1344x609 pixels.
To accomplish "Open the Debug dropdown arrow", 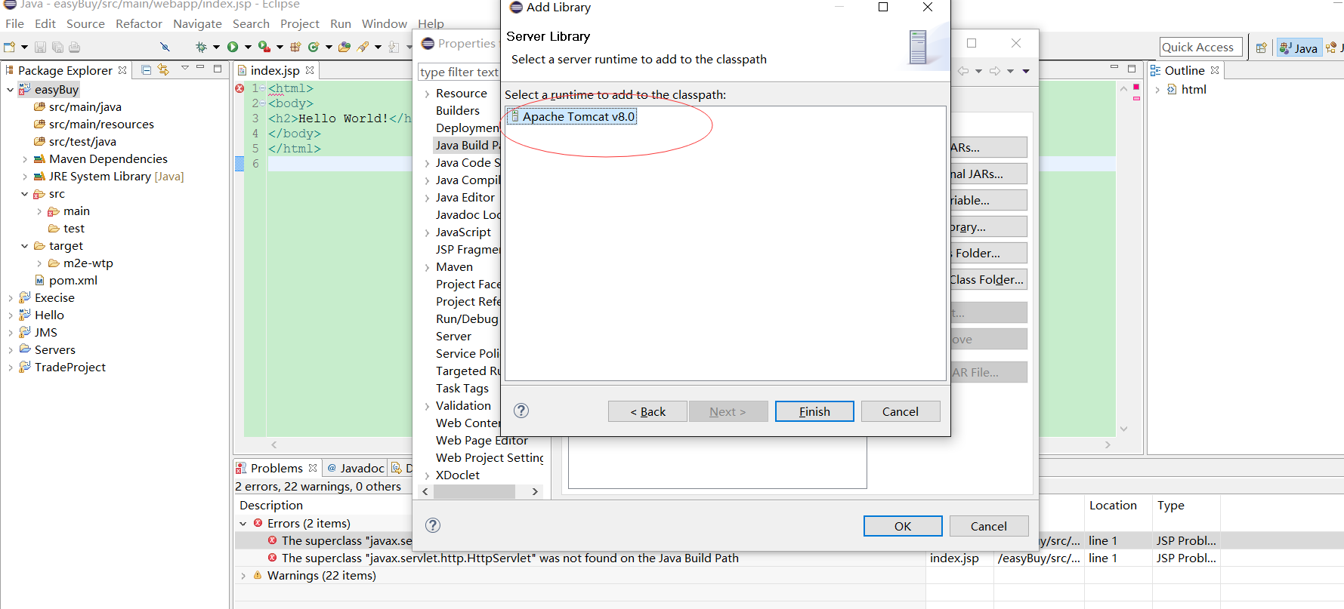I will pyautogui.click(x=216, y=47).
